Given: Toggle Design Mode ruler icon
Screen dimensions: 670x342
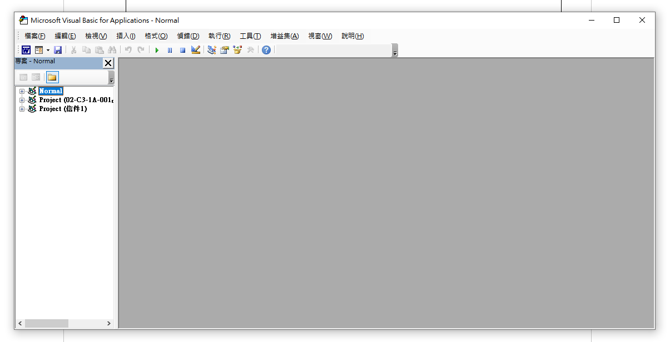Looking at the screenshot, I should (x=196, y=50).
